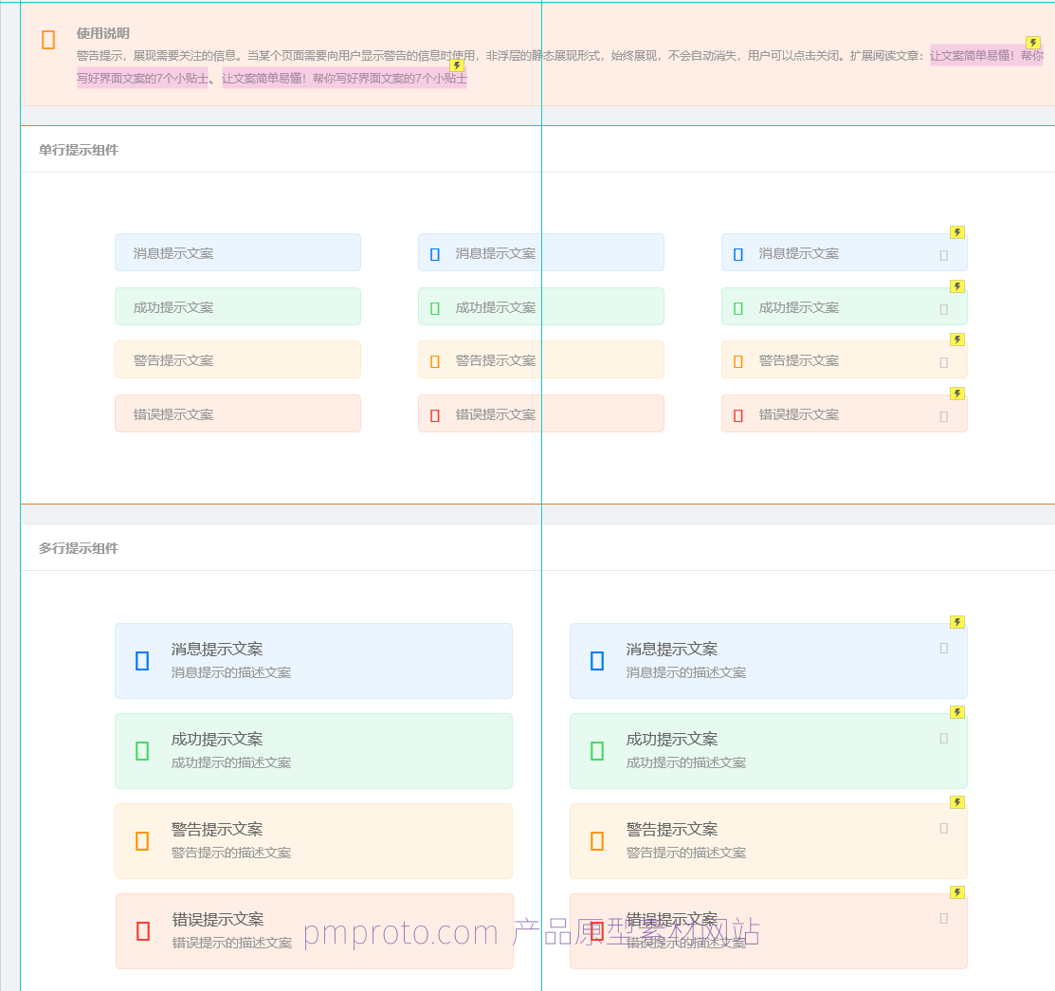
Task: Click the orange warning icon on the multi-line 警告提示文案 card
Action: click(143, 840)
